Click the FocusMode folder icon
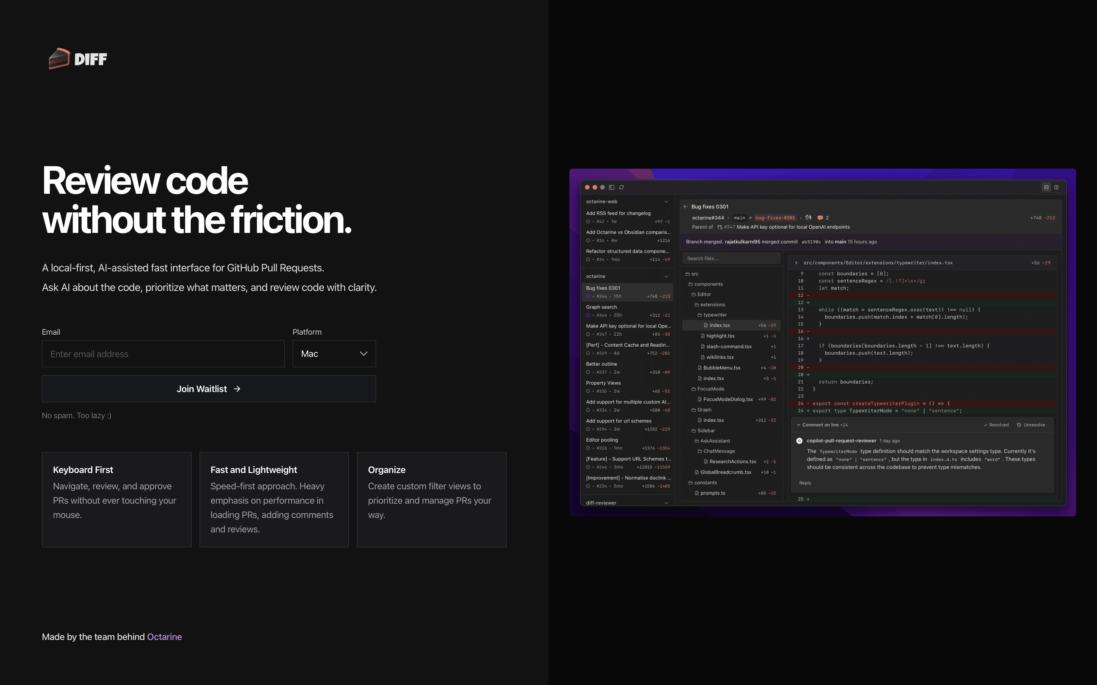 click(x=693, y=389)
